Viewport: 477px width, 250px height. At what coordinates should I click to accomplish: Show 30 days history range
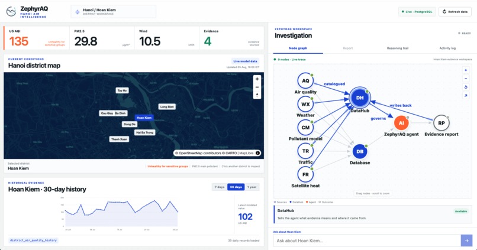(x=236, y=187)
